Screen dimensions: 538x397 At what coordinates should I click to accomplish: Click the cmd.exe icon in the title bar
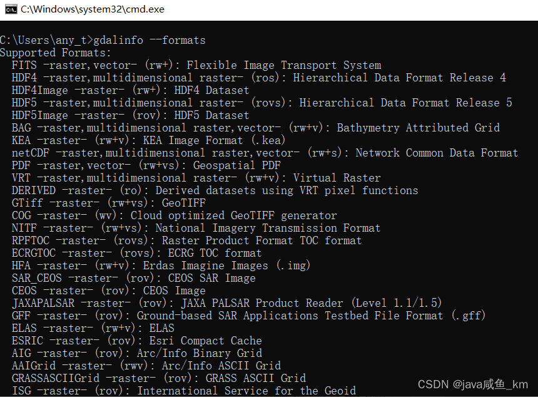pyautogui.click(x=11, y=9)
